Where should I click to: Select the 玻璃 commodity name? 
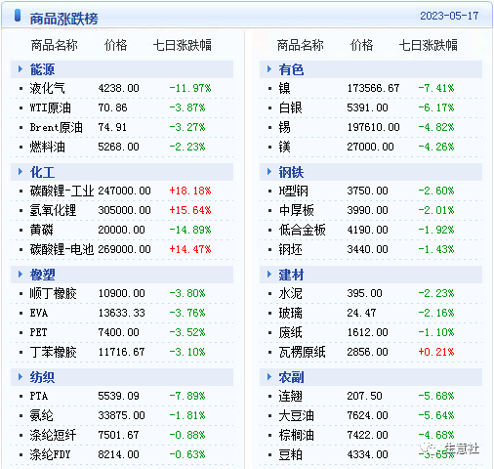coord(291,313)
